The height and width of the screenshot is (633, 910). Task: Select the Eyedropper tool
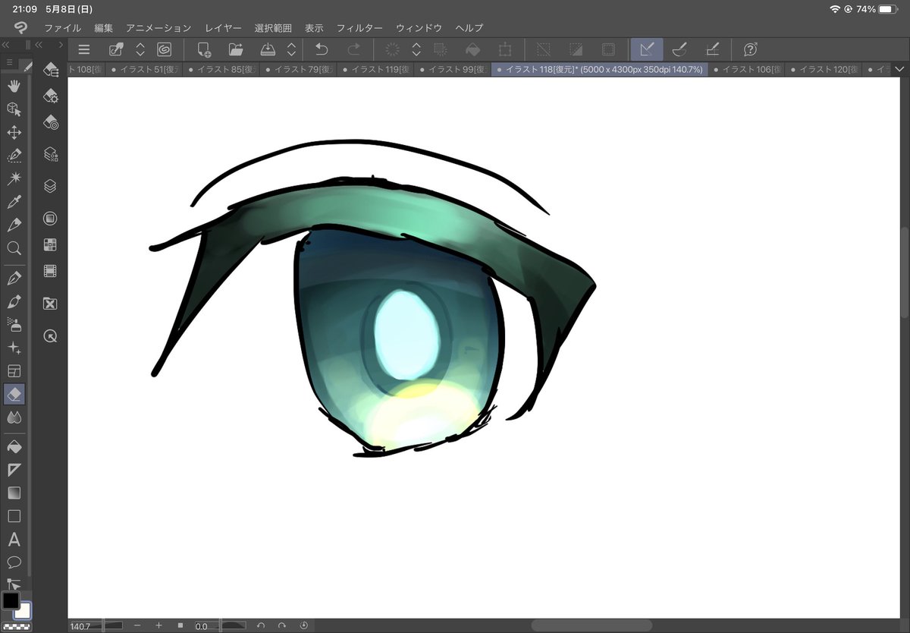(x=14, y=202)
